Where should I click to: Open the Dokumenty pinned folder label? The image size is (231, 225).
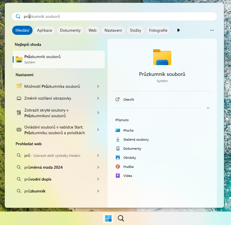pyautogui.click(x=132, y=149)
